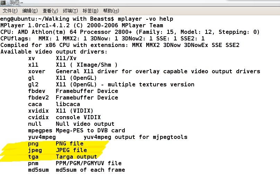
Task: Click the 'PPM/PGM/PGMYUV file' description
Action: (89, 163)
